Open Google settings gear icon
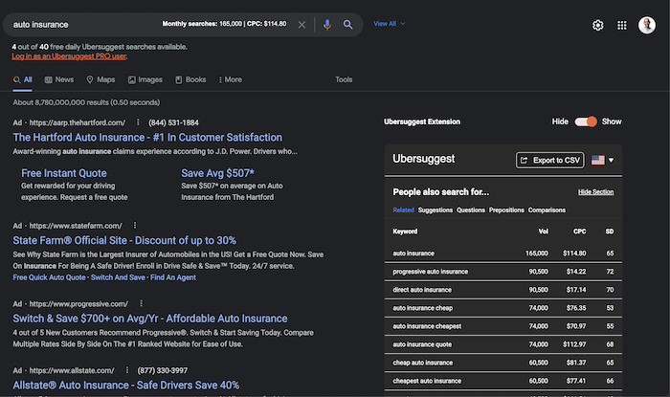This screenshot has height=397, width=670. [598, 25]
